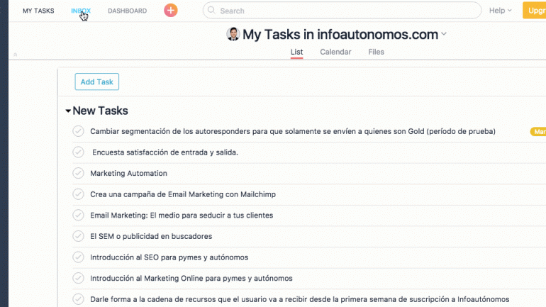Open the Help dropdown menu

click(500, 11)
